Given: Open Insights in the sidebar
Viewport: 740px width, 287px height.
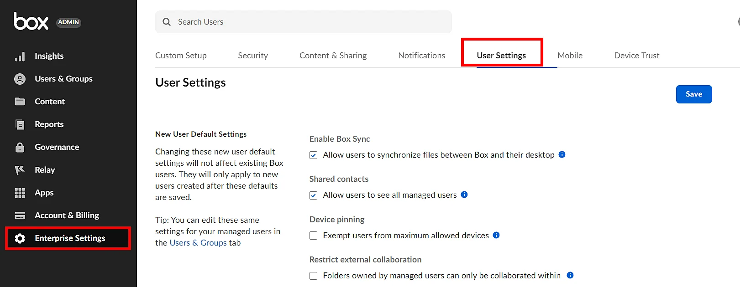Looking at the screenshot, I should (49, 56).
